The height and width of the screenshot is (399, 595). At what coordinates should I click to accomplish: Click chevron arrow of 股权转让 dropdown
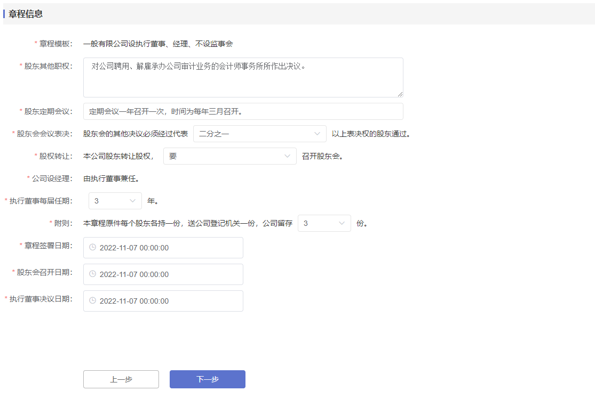pos(287,156)
